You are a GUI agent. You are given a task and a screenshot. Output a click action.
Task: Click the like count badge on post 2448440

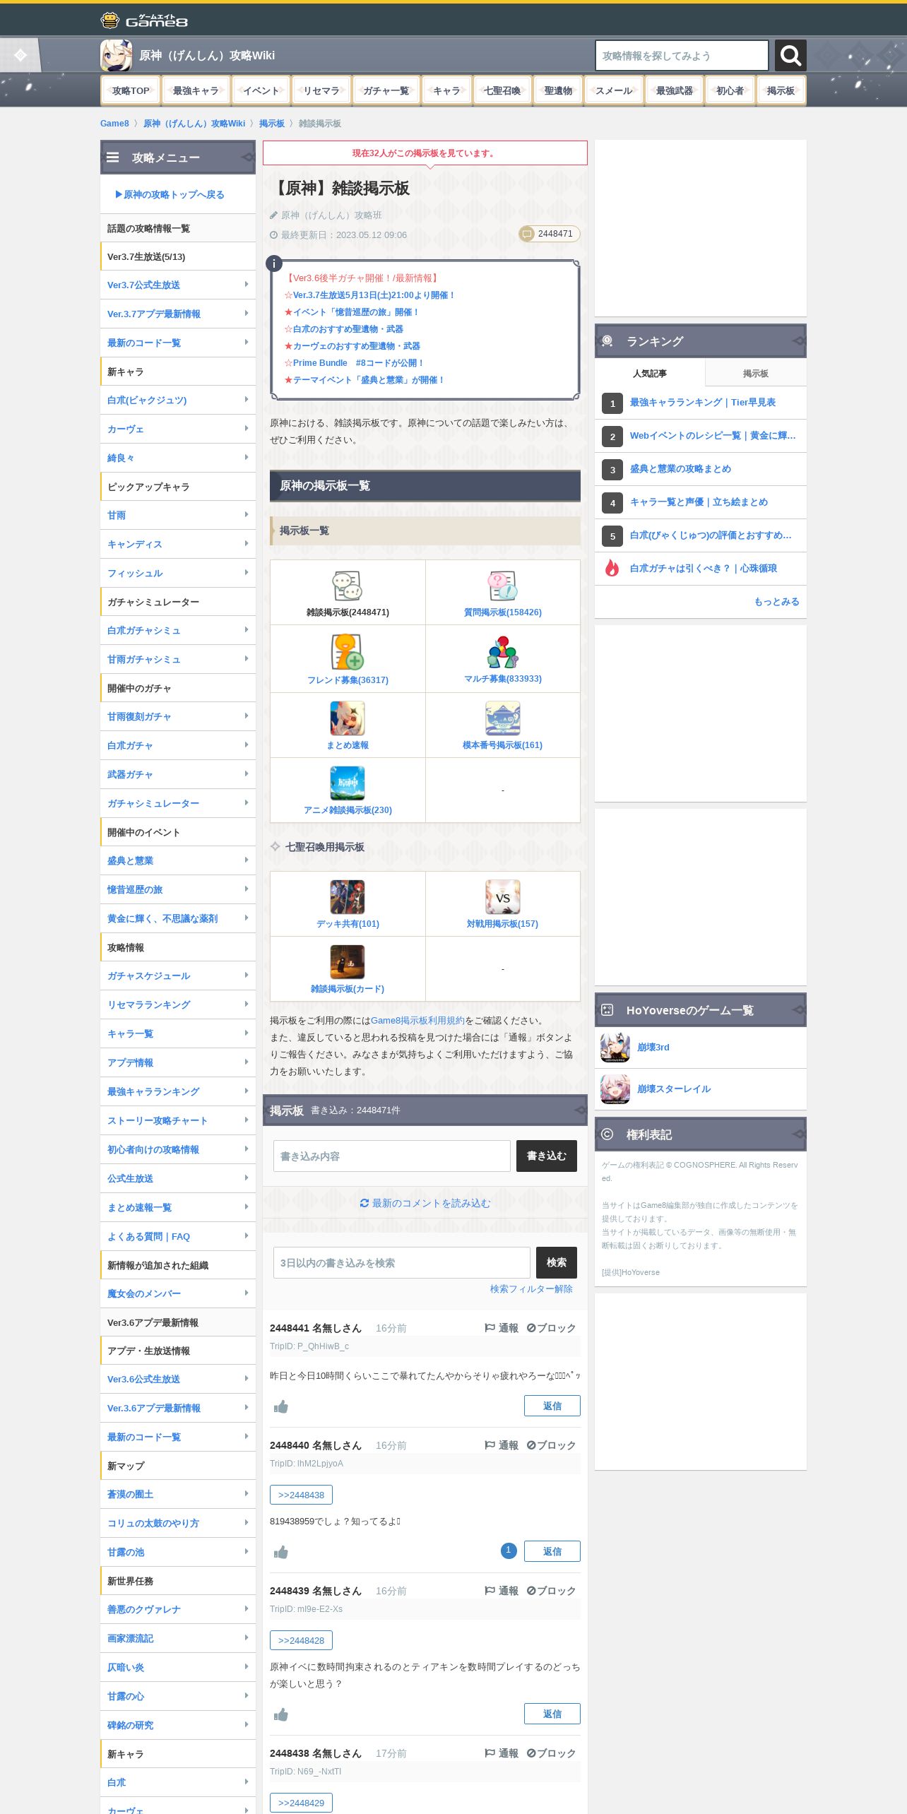pyautogui.click(x=509, y=1551)
